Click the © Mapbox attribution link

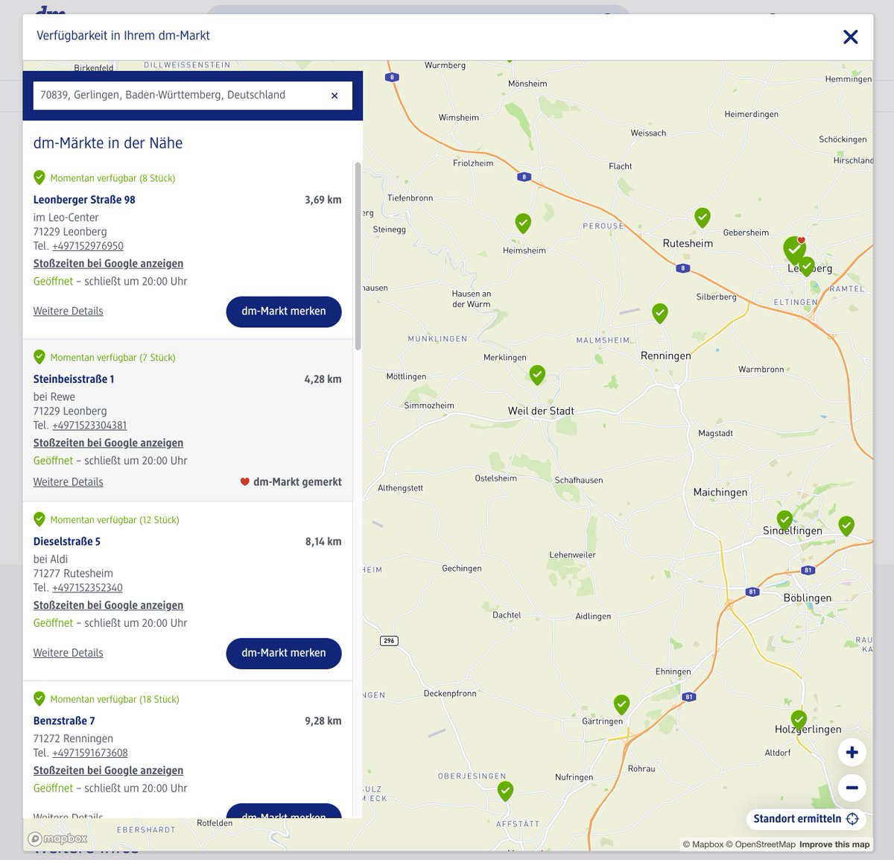(703, 845)
